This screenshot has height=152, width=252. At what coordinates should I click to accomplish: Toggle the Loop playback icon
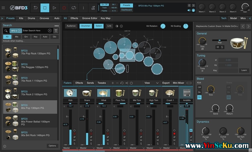(x=74, y=8)
